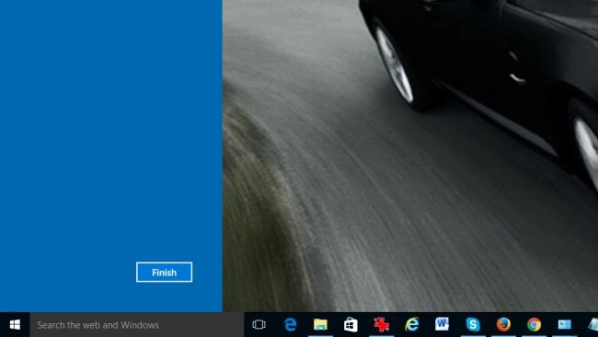Open Skype from the taskbar
This screenshot has height=337, width=598.
coord(473,325)
